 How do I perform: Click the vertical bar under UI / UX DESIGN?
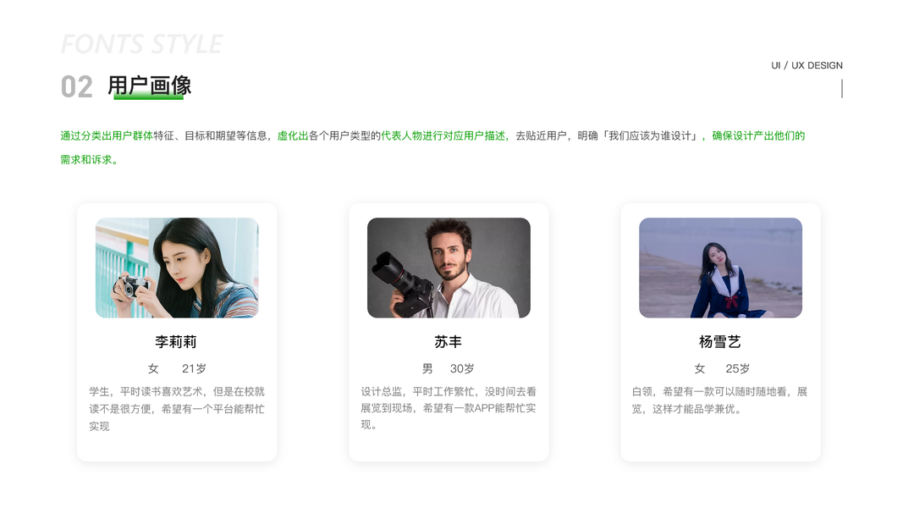pyautogui.click(x=842, y=89)
